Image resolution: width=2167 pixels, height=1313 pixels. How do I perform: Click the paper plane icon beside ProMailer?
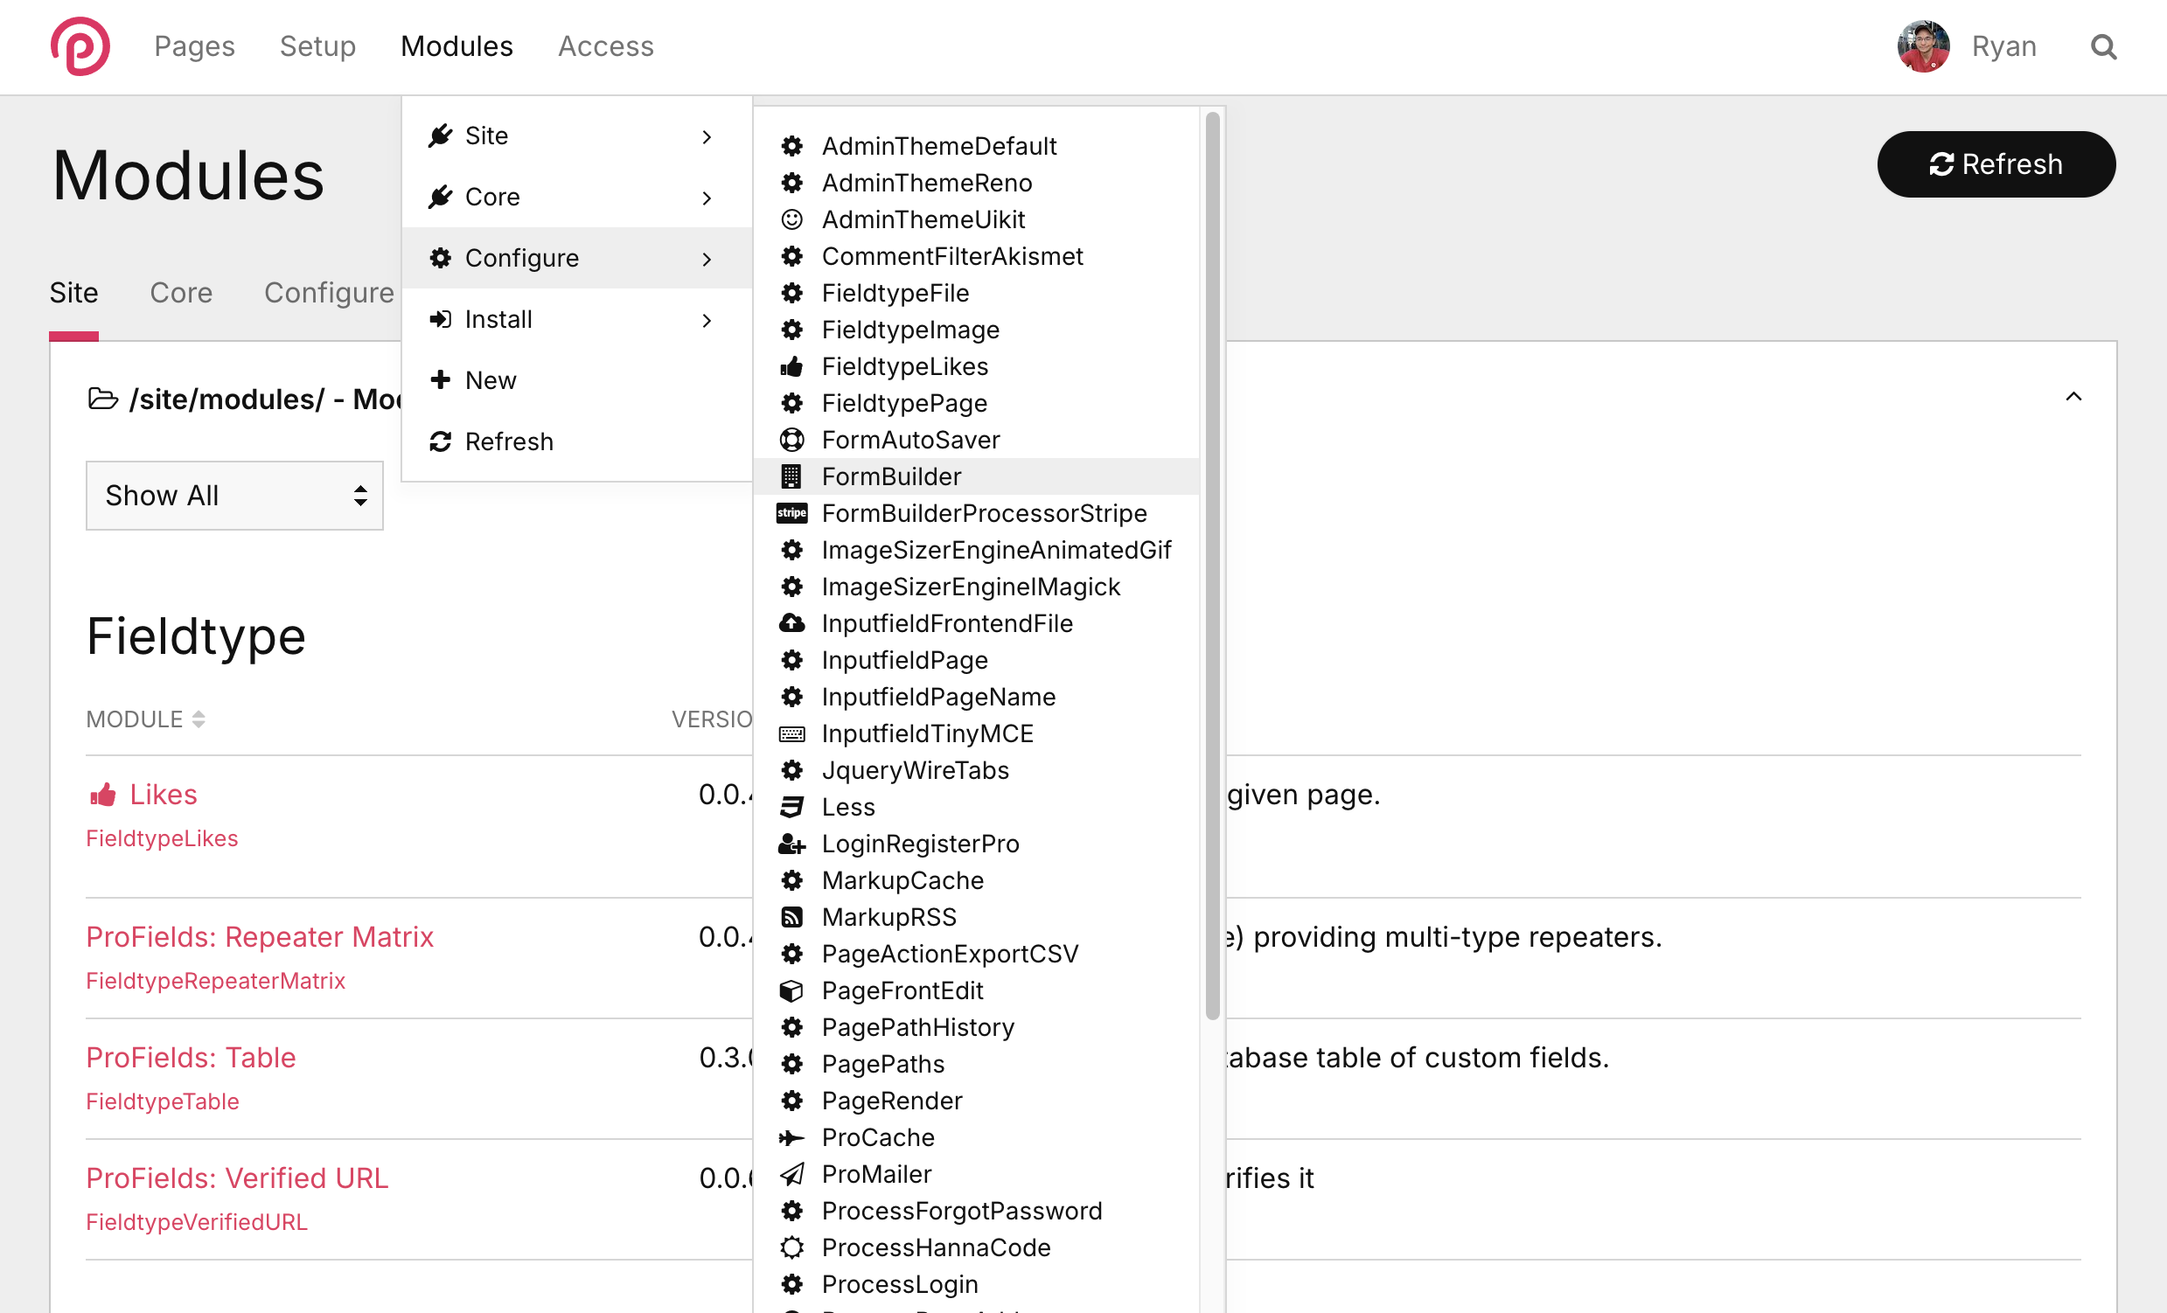[x=791, y=1174]
